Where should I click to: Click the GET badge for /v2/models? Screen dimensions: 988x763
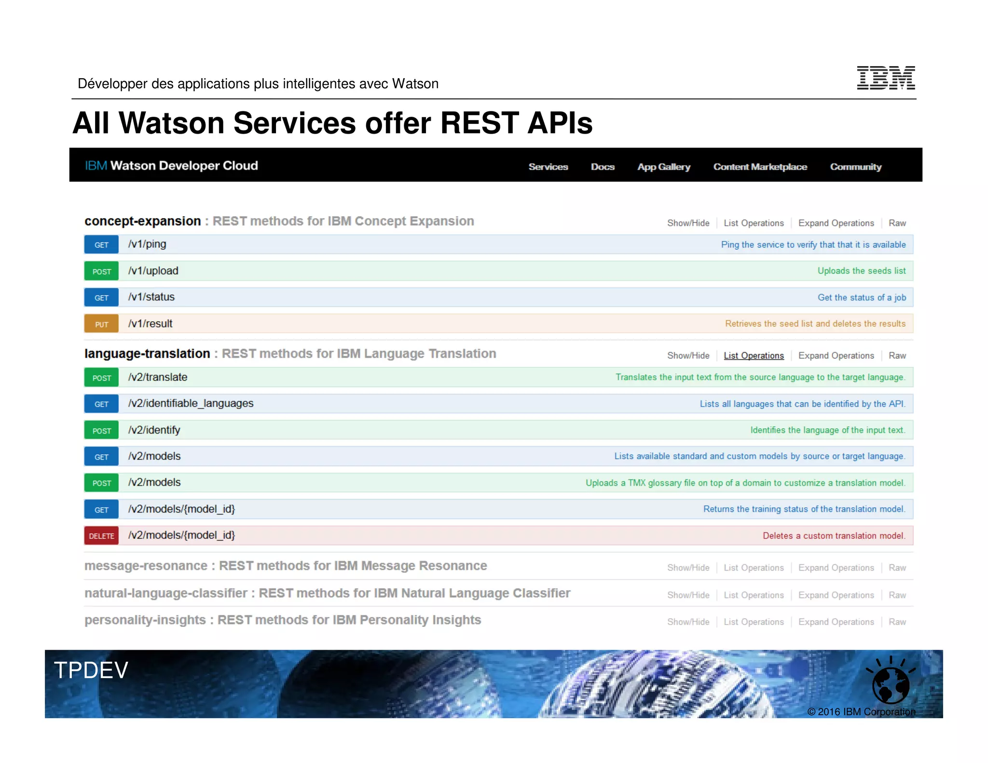pyautogui.click(x=101, y=456)
